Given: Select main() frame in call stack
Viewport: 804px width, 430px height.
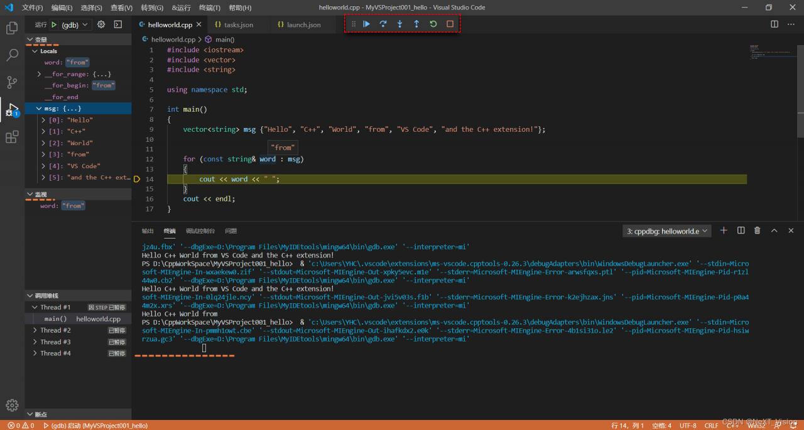Looking at the screenshot, I should [78, 319].
